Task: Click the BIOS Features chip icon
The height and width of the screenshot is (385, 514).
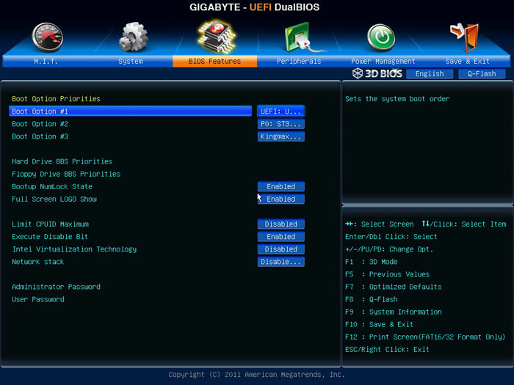Action: coord(217,37)
